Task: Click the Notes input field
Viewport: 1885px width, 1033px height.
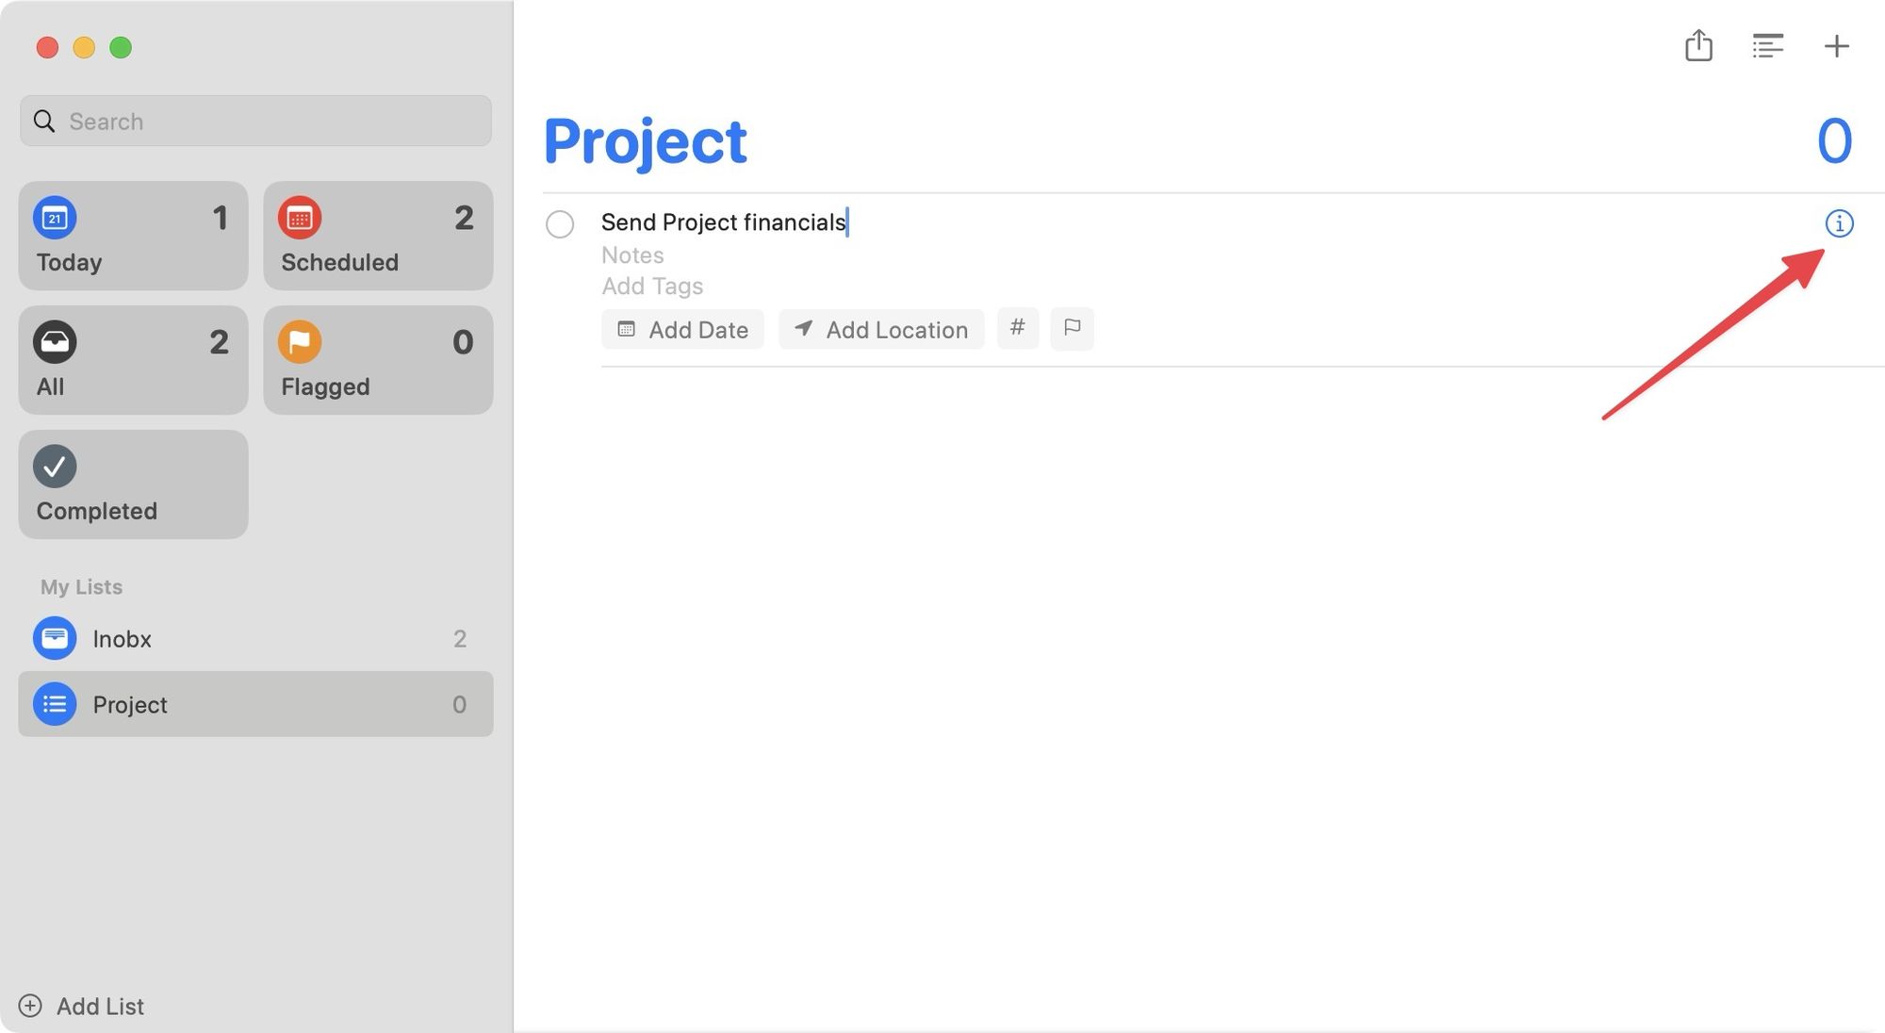Action: tap(633, 254)
